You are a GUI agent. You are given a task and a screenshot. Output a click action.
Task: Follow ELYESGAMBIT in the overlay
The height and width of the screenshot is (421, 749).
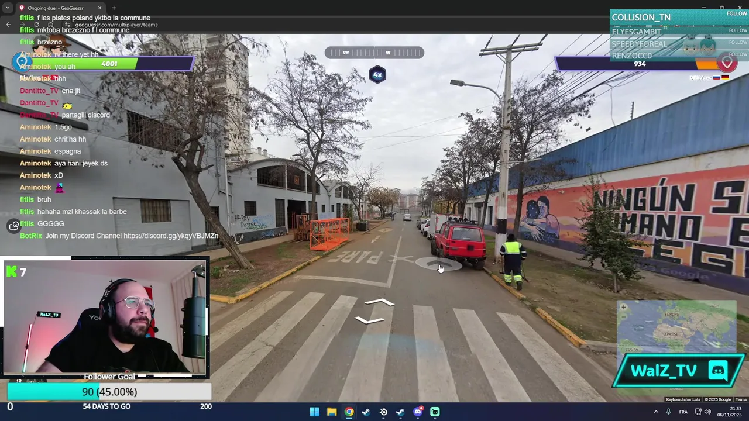click(738, 30)
